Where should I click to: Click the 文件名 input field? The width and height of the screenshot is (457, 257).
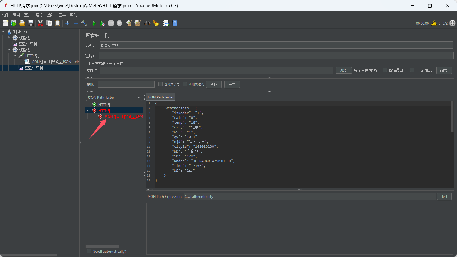(x=216, y=70)
